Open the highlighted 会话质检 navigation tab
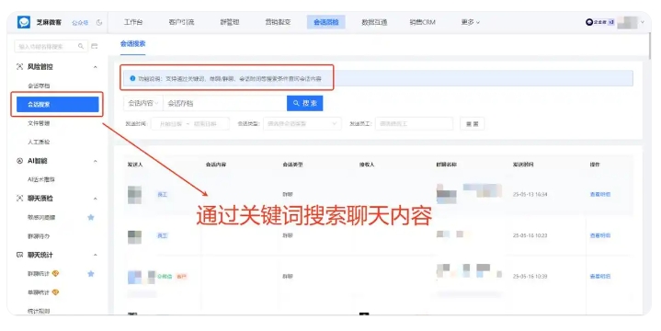The image size is (661, 331). point(325,22)
